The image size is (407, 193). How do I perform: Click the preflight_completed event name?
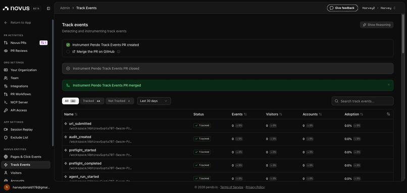(x=85, y=163)
